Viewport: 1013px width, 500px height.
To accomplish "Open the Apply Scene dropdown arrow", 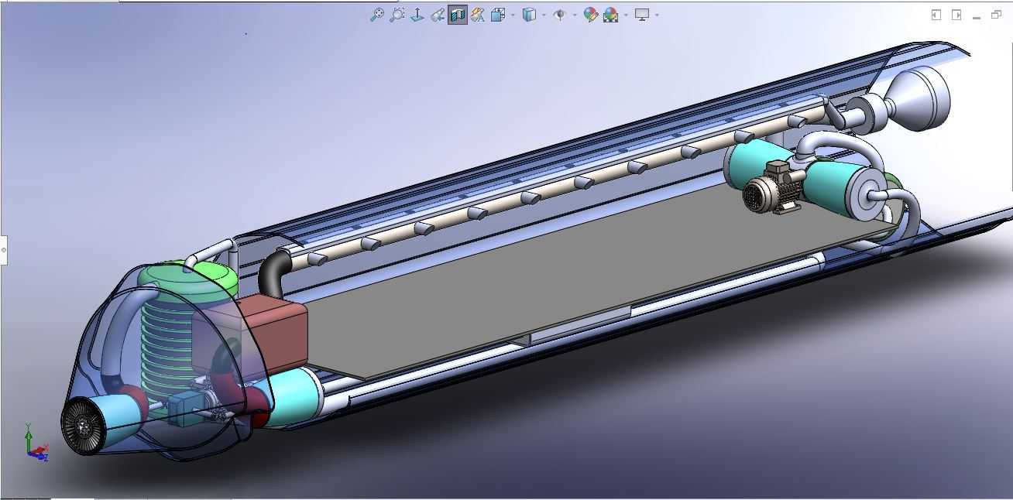I will tap(626, 15).
